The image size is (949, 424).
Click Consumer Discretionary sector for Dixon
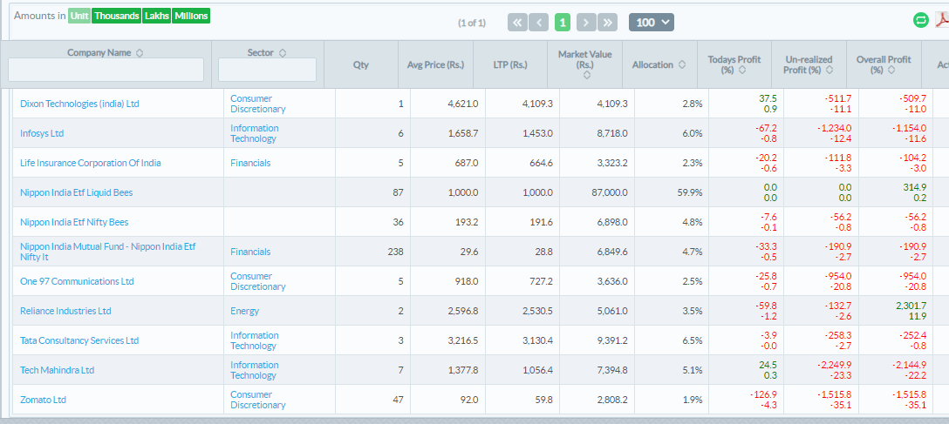pos(258,104)
